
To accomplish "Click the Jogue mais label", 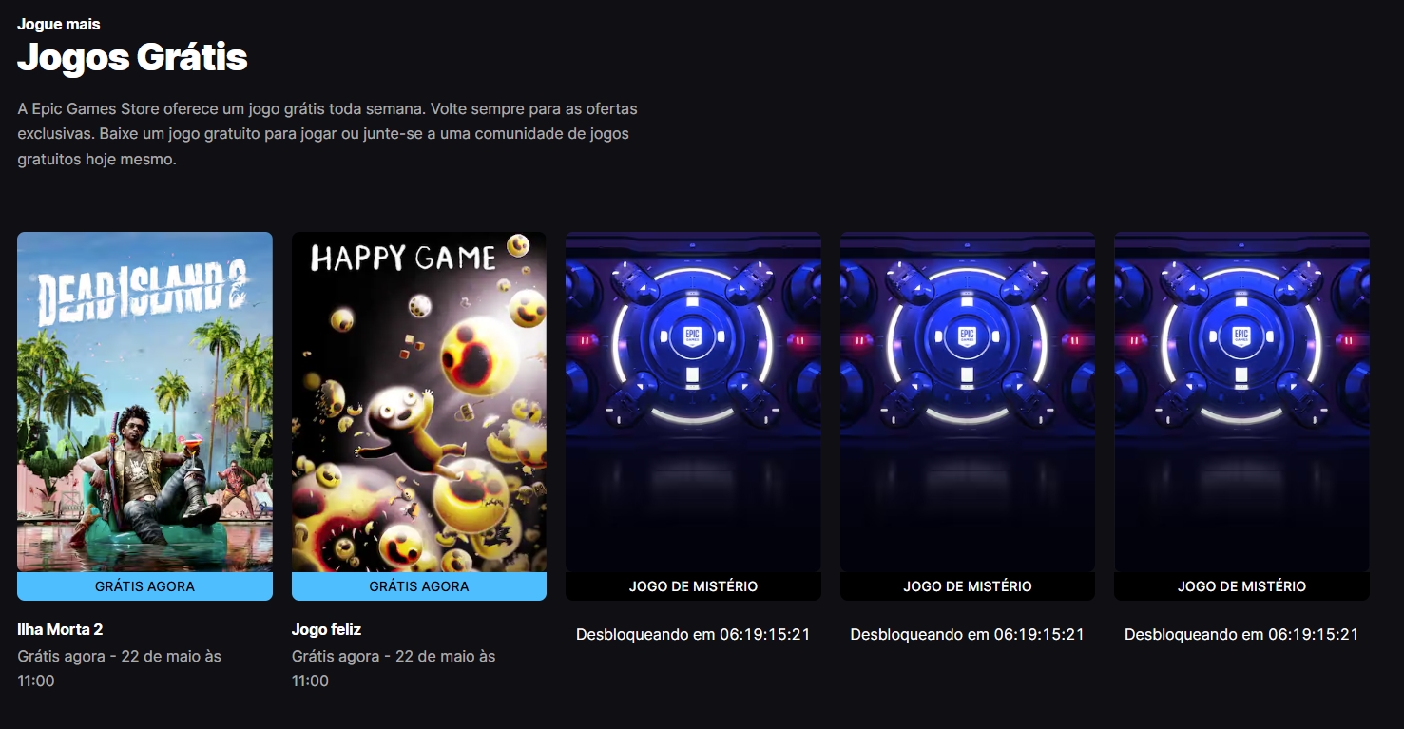I will (x=59, y=24).
